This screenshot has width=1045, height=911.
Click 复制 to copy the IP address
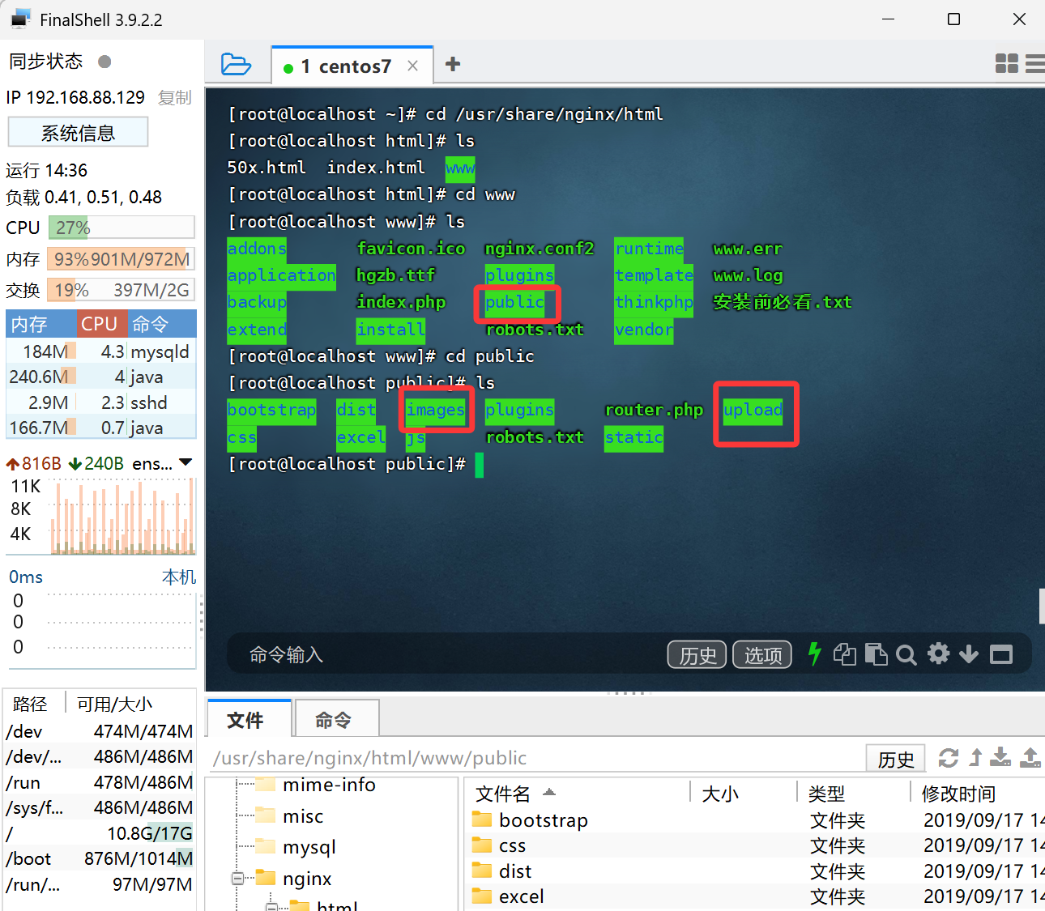[174, 97]
